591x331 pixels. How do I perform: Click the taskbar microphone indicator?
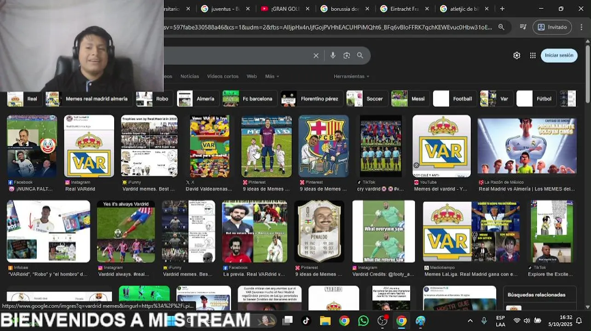[x=484, y=320]
